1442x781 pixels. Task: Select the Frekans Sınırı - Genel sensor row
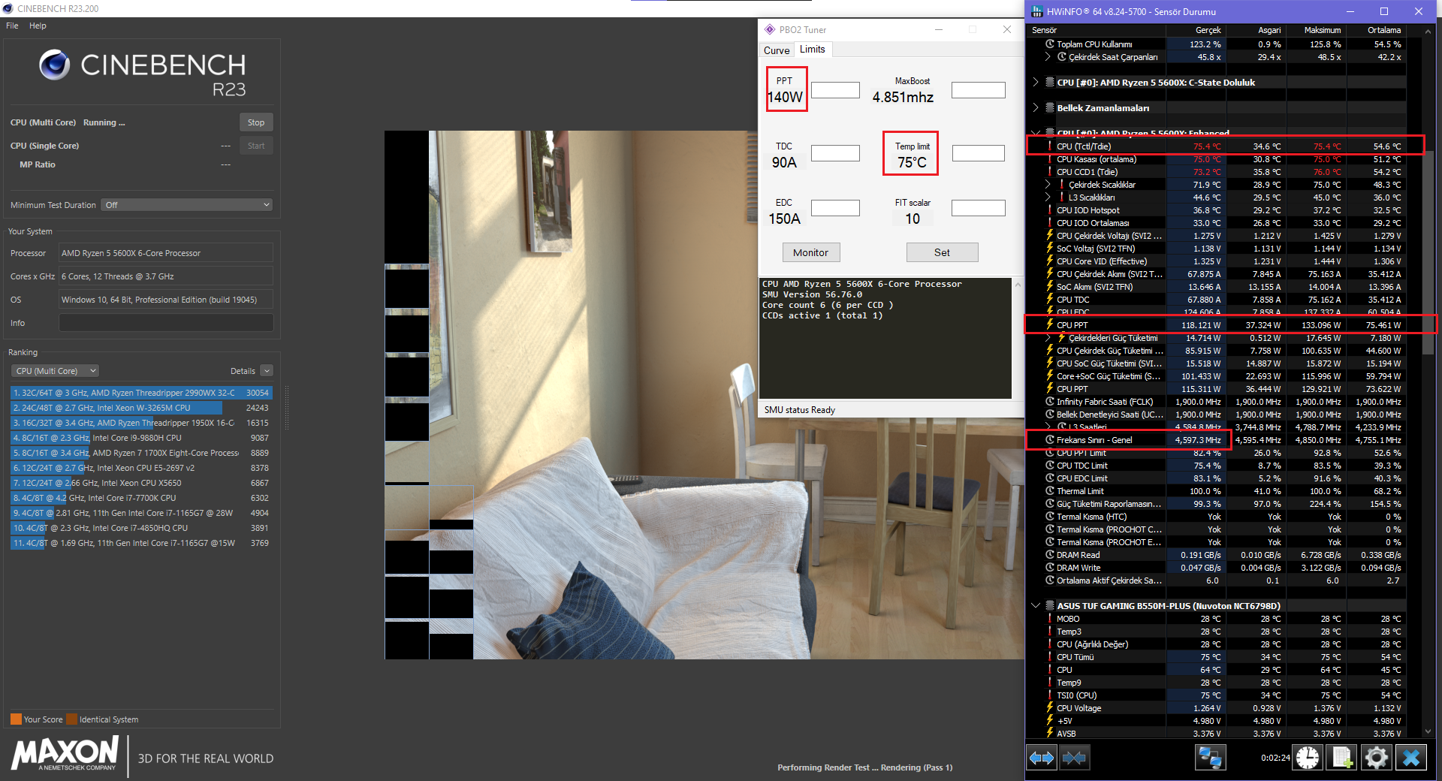[1224, 440]
